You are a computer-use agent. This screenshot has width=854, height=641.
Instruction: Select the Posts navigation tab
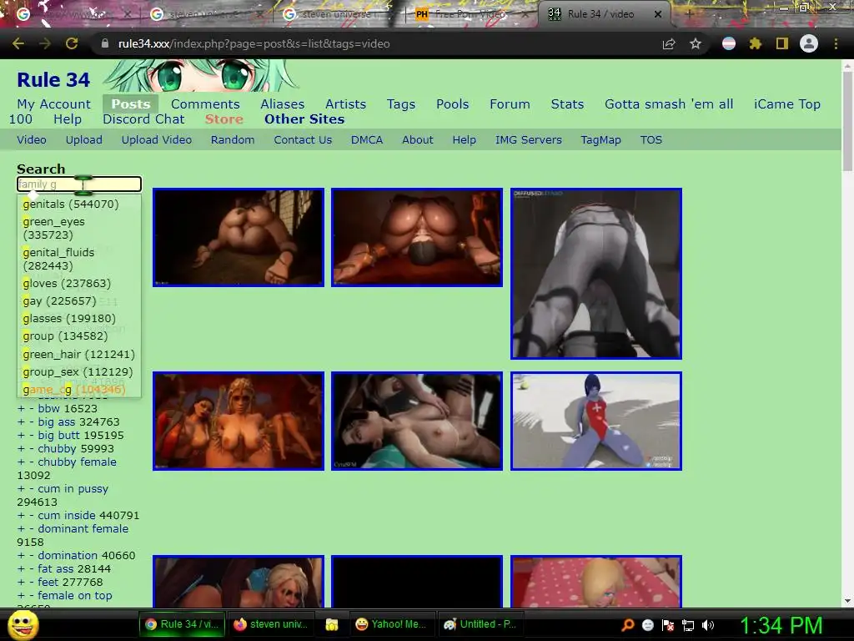[131, 104]
